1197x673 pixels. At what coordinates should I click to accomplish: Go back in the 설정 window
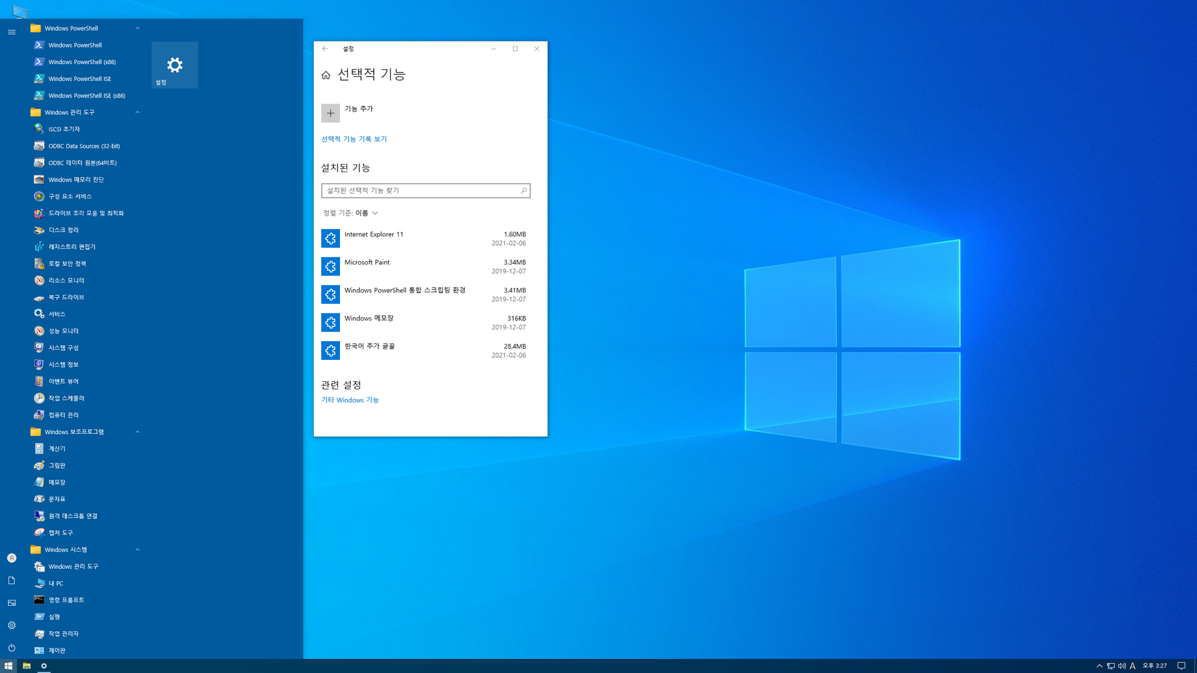point(325,49)
